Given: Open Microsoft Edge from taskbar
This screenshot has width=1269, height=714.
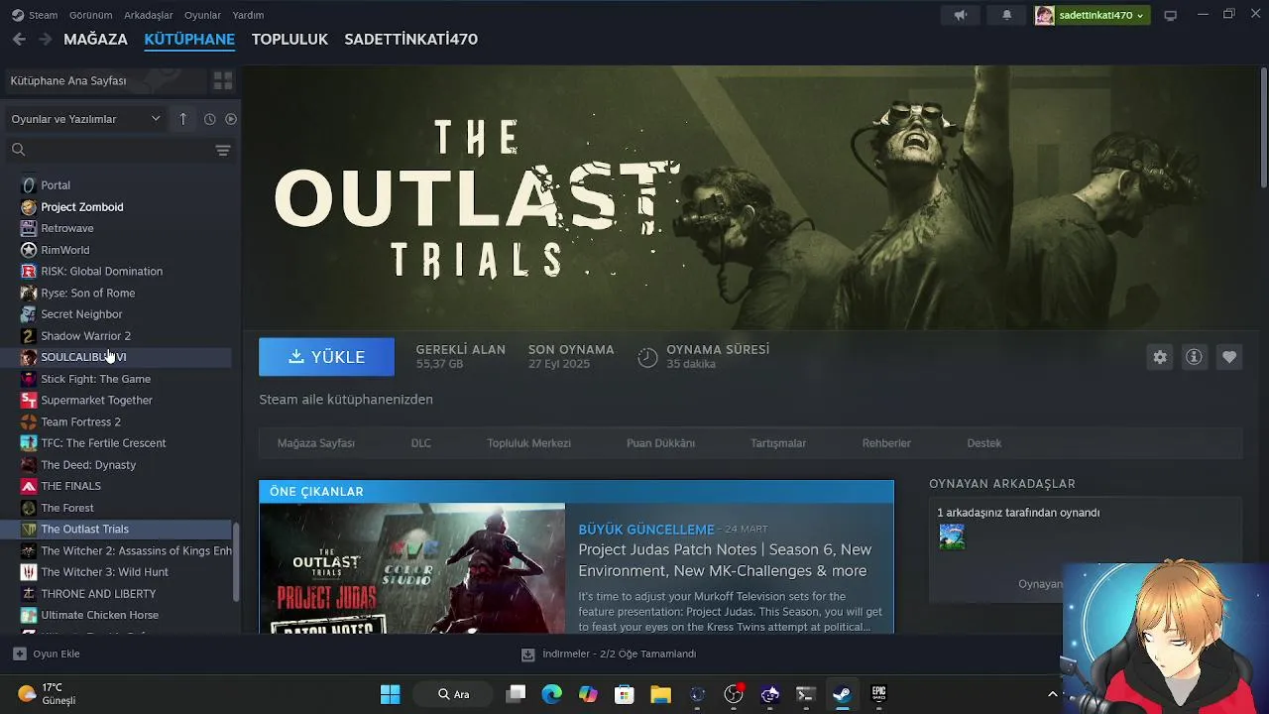Looking at the screenshot, I should point(552,694).
